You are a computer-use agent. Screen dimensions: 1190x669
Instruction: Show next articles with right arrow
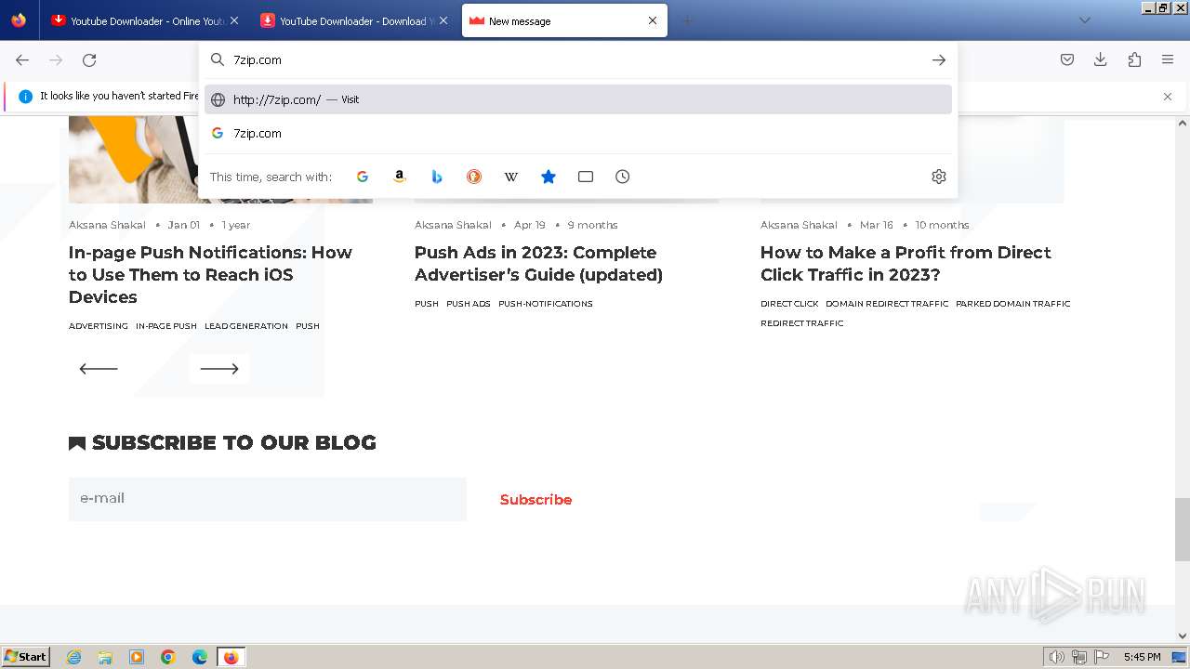[219, 369]
